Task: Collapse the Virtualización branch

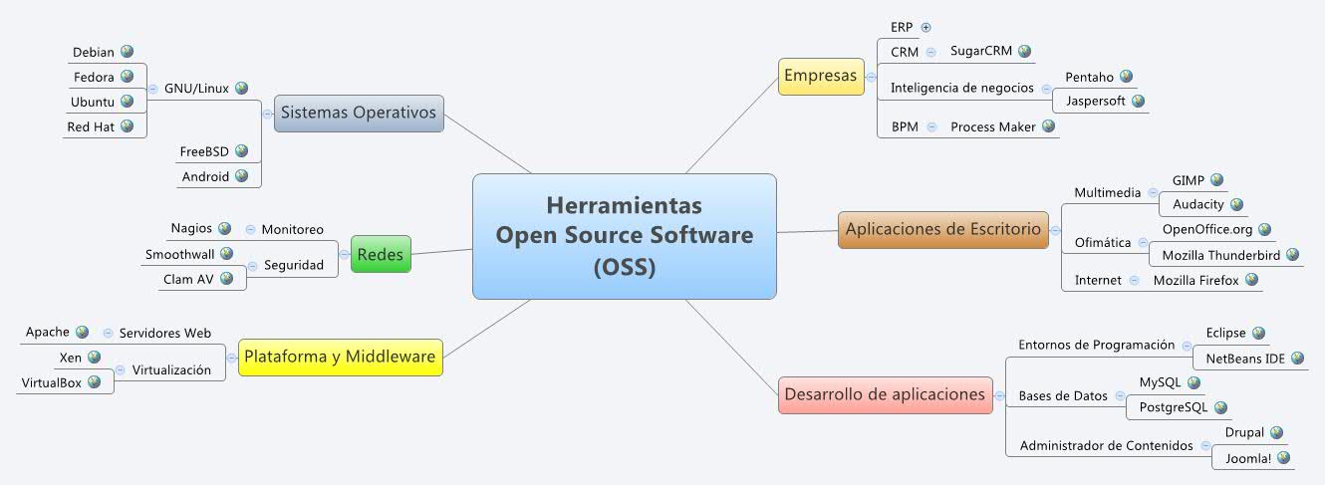Action: (x=121, y=369)
